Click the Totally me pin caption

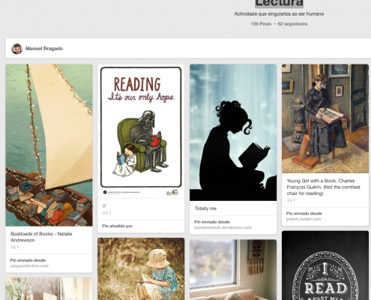[x=205, y=208]
